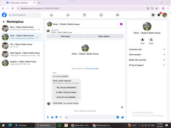Open the Angelica conversation
The width and height of the screenshot is (171, 128).
point(22,63)
